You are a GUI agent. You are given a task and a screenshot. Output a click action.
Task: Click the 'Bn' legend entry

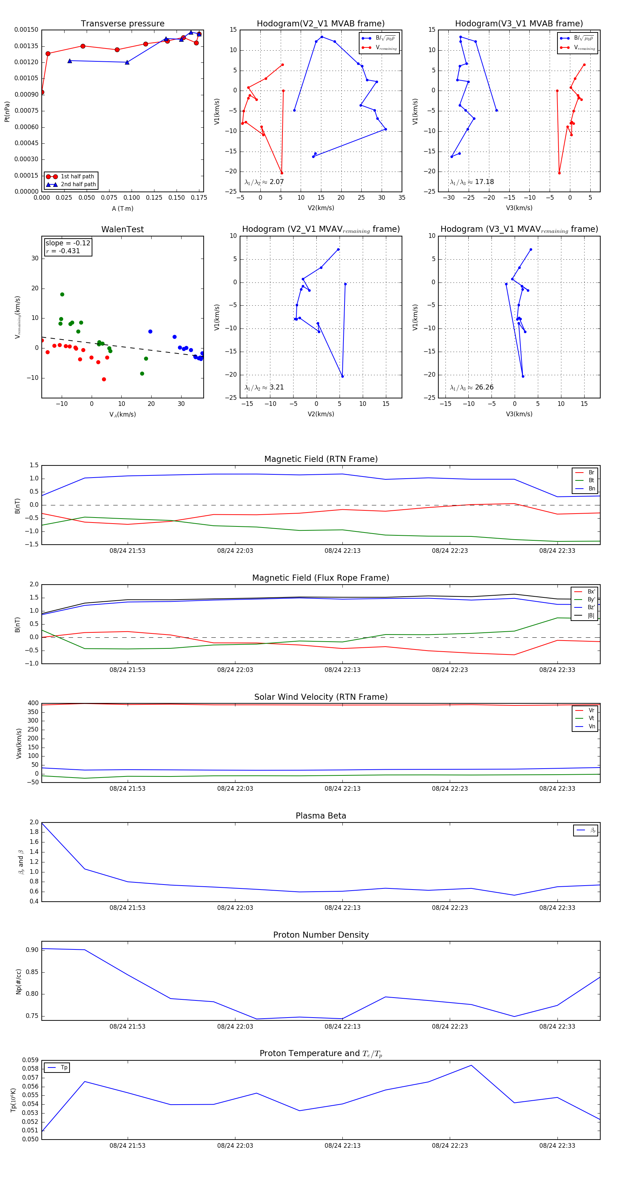(585, 489)
